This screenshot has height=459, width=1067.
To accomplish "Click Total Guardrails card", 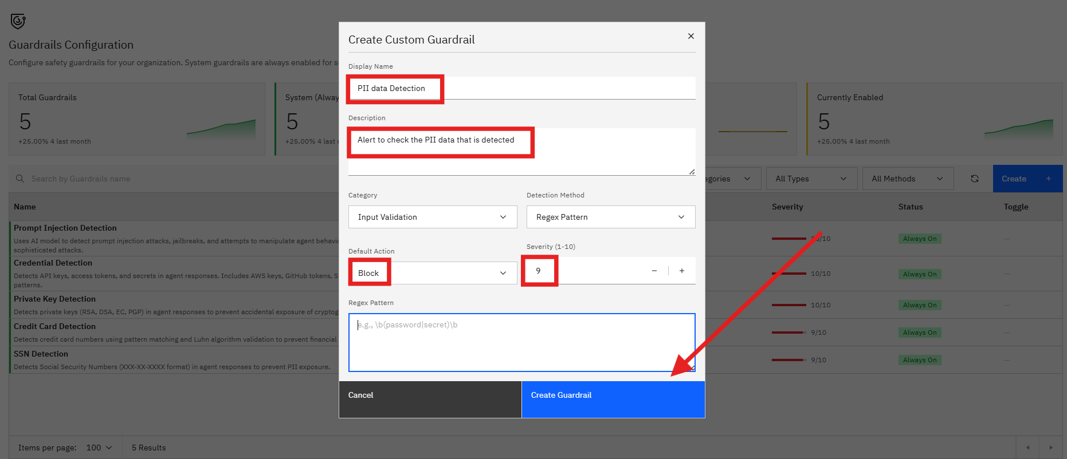I will pos(137,119).
